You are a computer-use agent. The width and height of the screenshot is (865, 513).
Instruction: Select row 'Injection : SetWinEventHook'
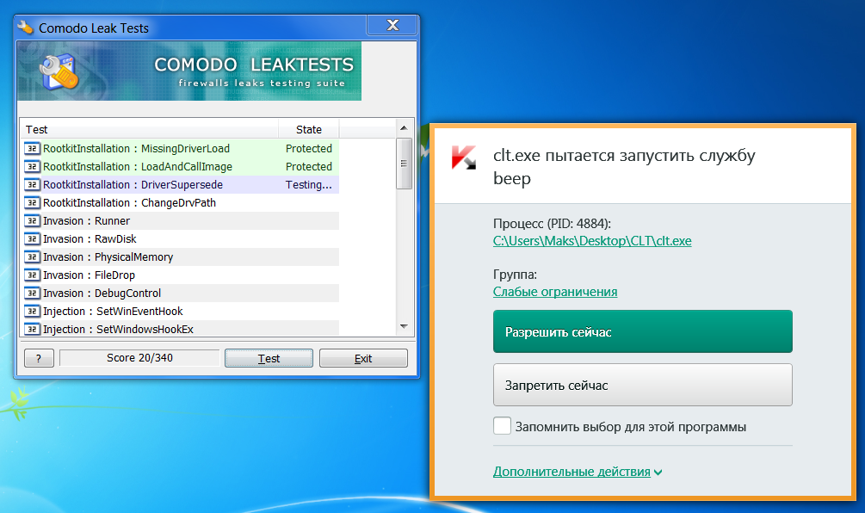pyautogui.click(x=182, y=311)
